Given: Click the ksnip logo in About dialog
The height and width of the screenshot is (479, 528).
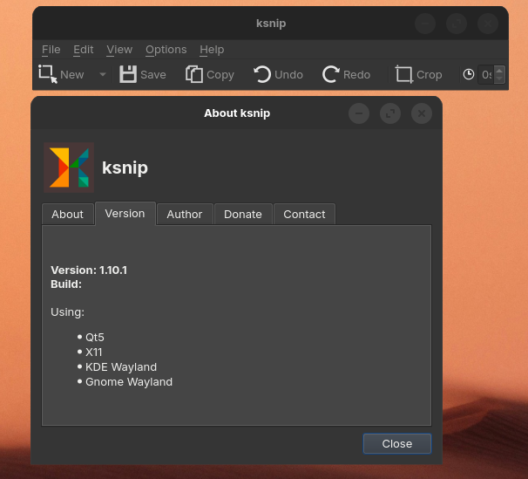Looking at the screenshot, I should (69, 168).
